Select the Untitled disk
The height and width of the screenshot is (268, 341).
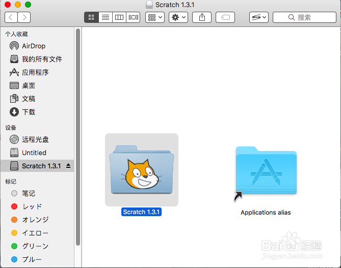point(37,153)
